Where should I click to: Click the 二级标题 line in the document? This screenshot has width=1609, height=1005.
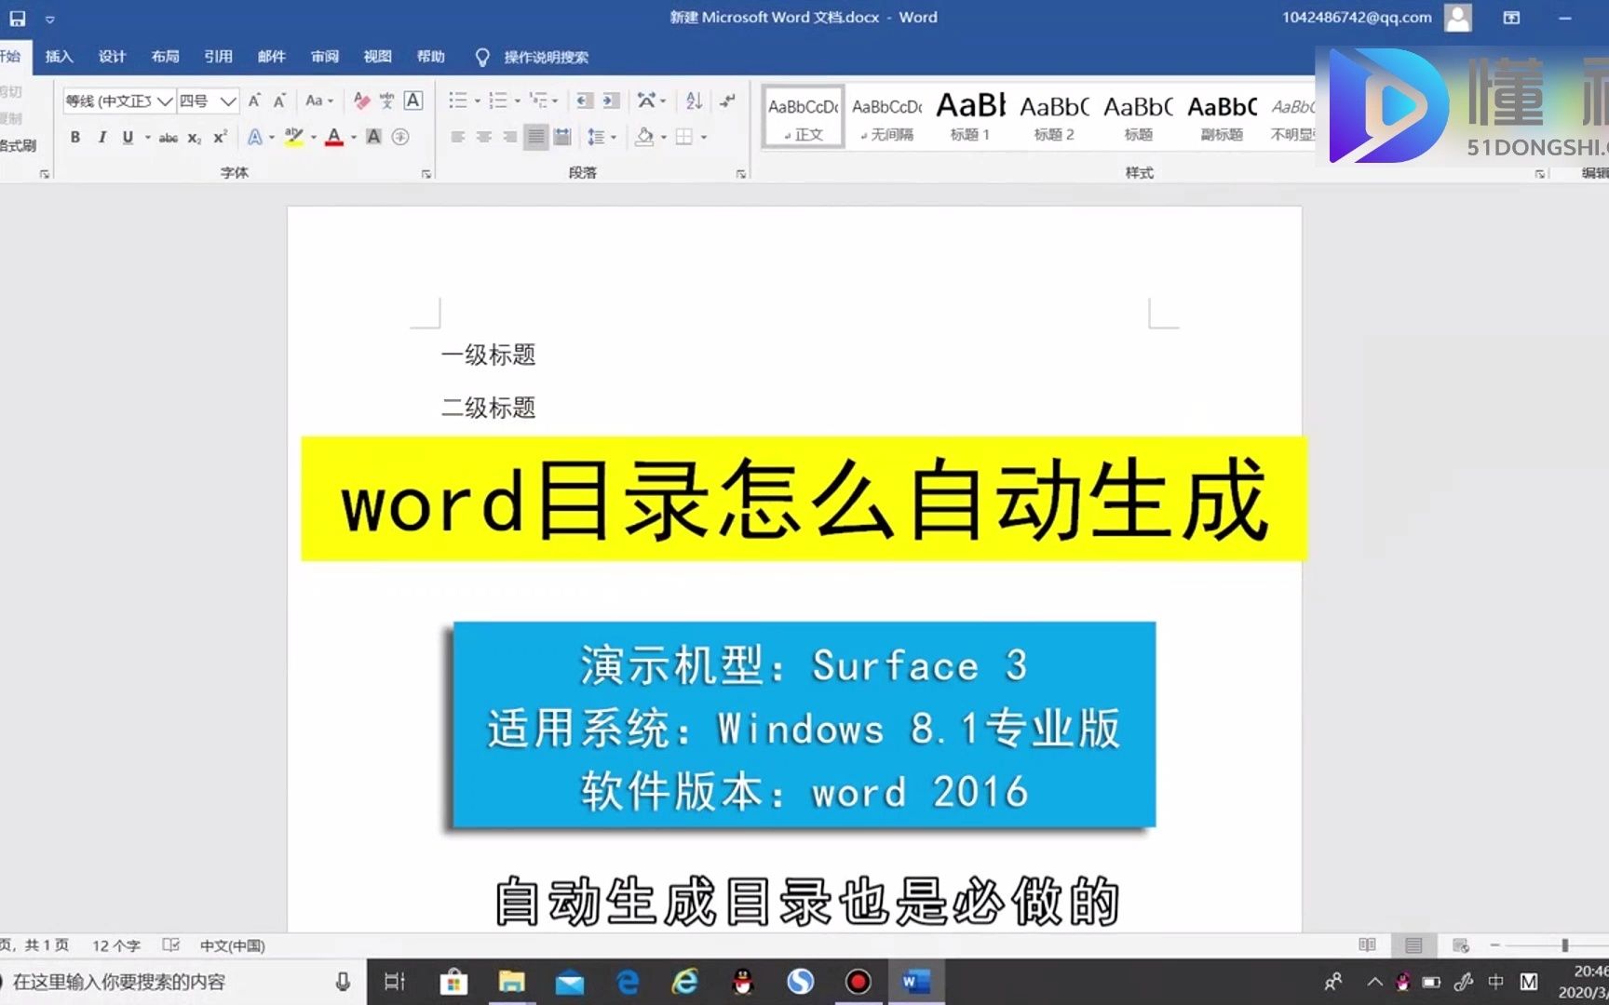488,408
